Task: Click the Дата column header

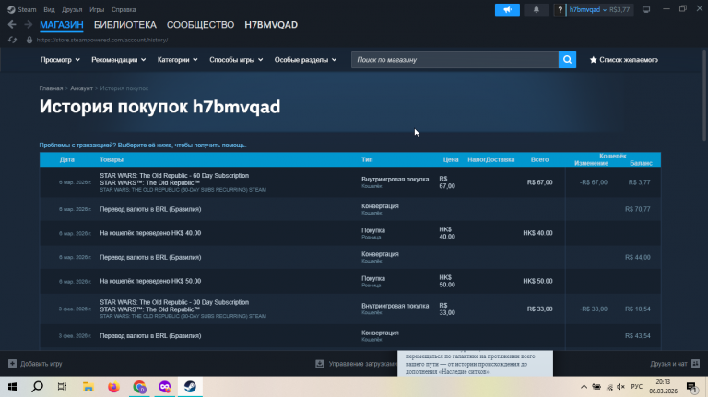Action: (66, 159)
